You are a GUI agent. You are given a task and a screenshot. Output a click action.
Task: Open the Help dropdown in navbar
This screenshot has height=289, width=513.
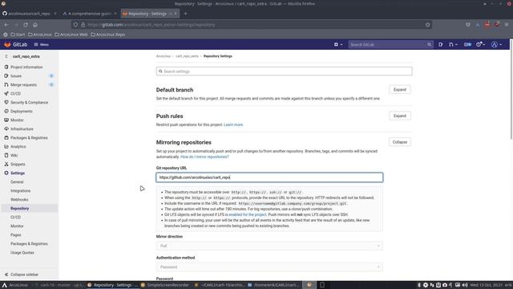480,45
